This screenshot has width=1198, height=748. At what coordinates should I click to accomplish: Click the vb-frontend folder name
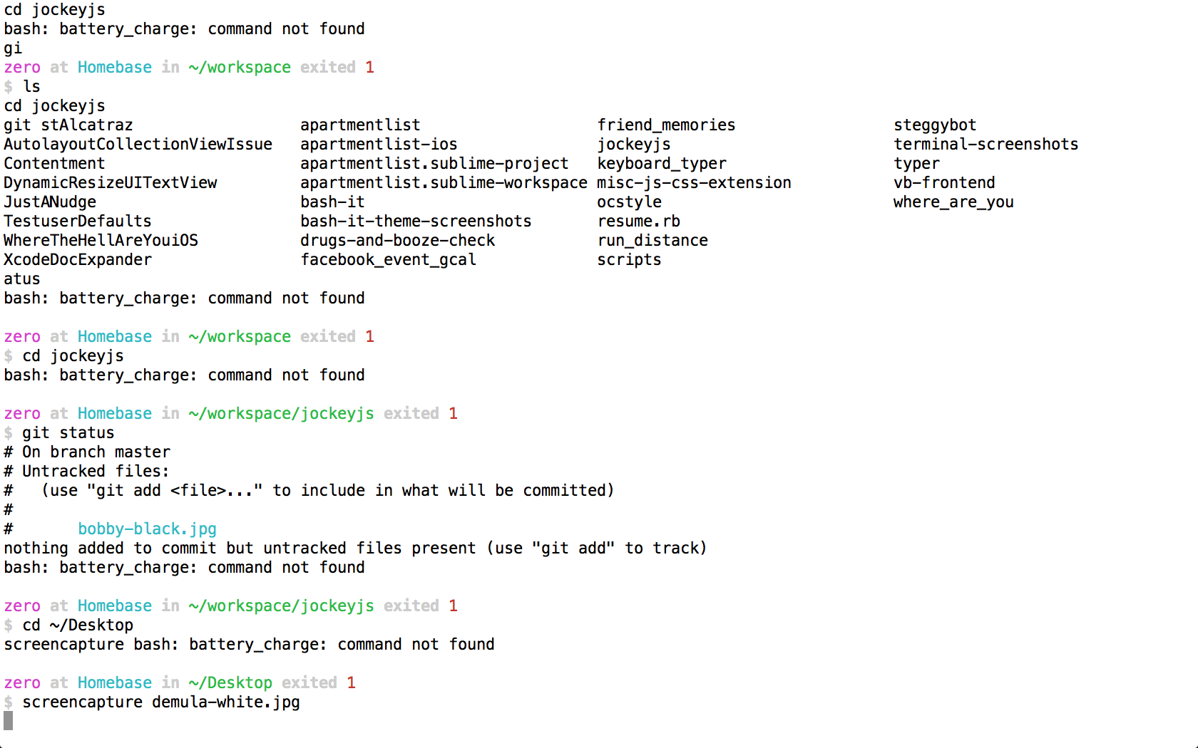tap(943, 182)
